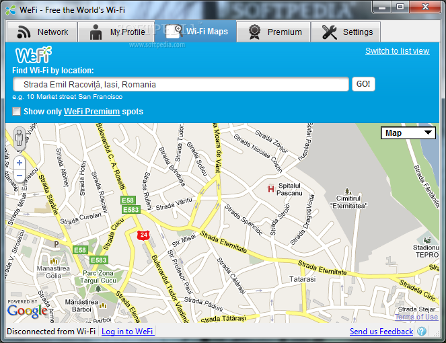
Task: Click the WeFi logo in blue panel
Action: pyautogui.click(x=34, y=54)
